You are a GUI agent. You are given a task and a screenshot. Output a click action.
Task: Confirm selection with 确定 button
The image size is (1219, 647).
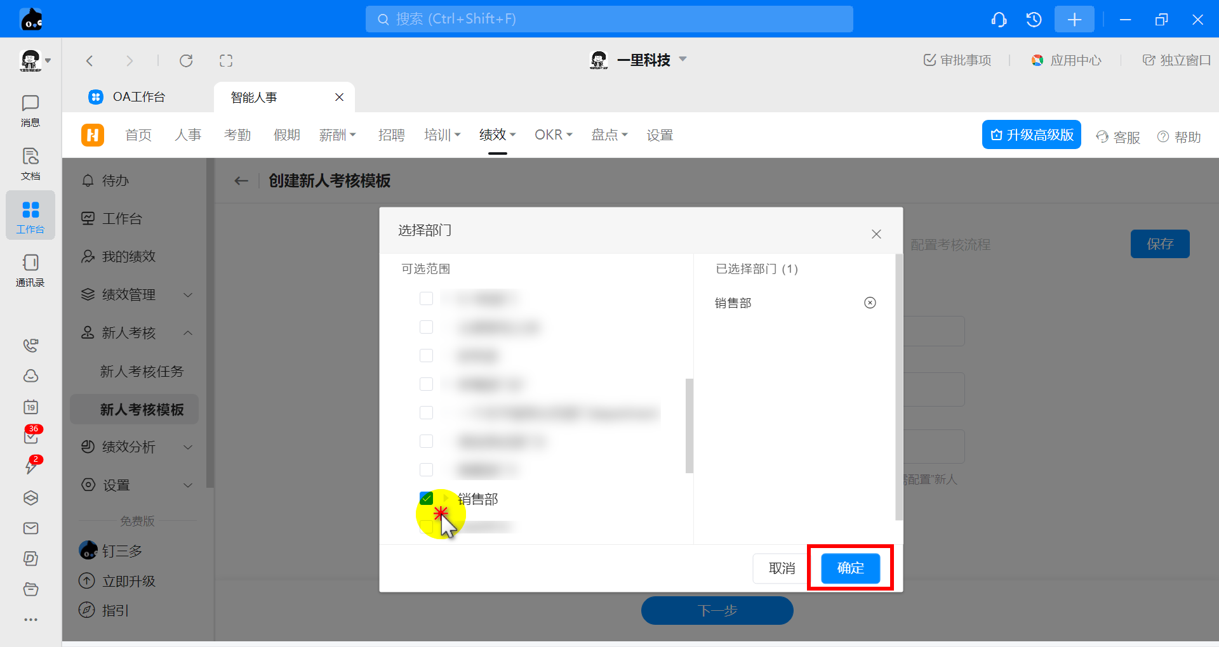pos(850,568)
